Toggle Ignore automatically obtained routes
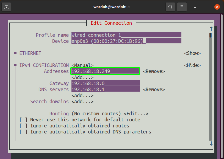This screenshot has height=159, width=224. coord(23,126)
